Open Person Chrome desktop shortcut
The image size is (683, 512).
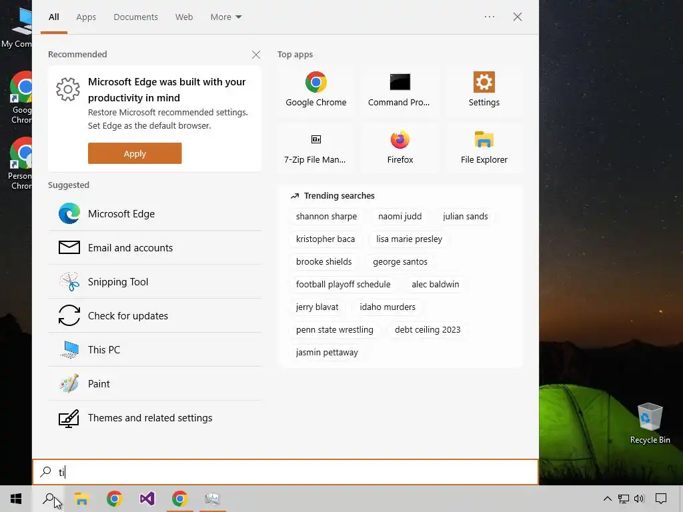[20, 164]
